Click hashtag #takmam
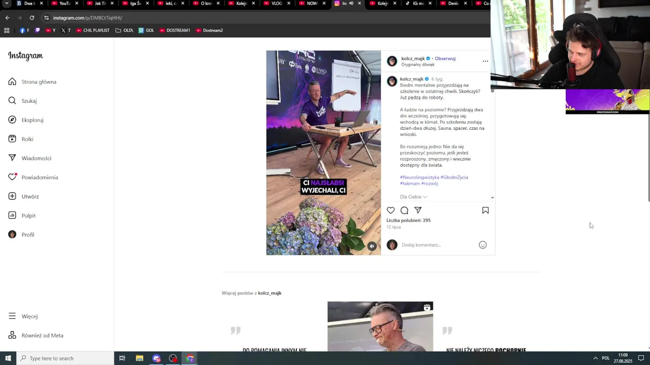Image resolution: width=650 pixels, height=365 pixels. click(410, 184)
